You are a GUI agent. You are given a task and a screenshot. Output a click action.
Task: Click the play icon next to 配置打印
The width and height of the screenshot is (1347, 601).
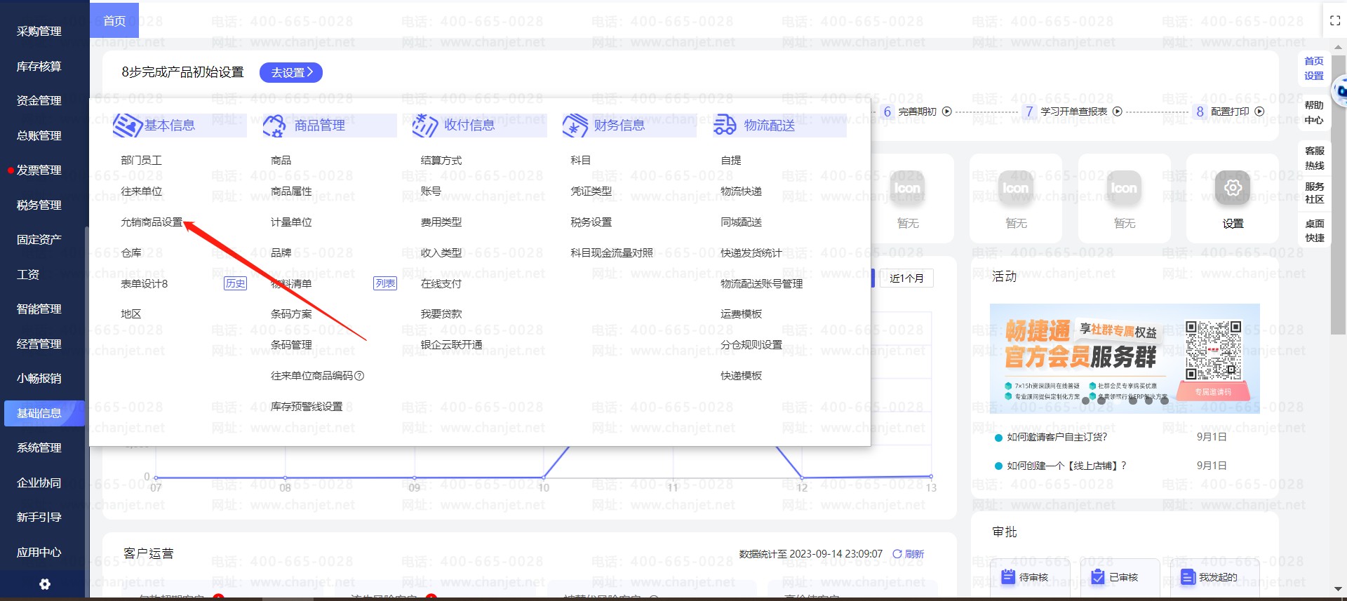coord(1259,112)
